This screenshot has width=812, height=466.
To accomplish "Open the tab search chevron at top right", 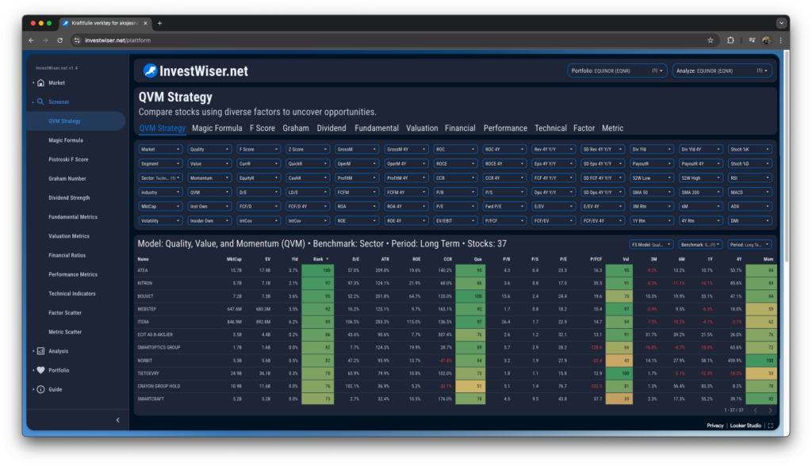I will 781,23.
